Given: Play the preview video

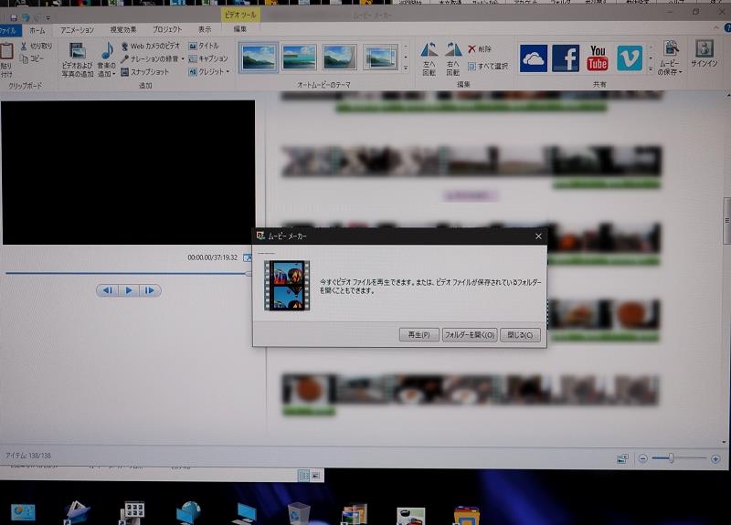Looking at the screenshot, I should pos(128,290).
